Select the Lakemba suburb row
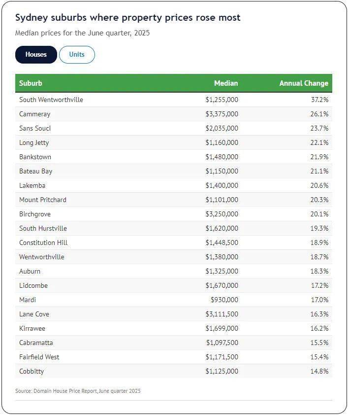 pos(32,185)
